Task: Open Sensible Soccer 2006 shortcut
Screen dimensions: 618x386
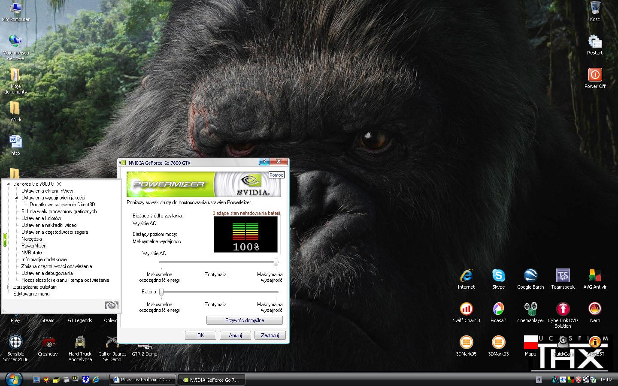Action: click(x=16, y=348)
